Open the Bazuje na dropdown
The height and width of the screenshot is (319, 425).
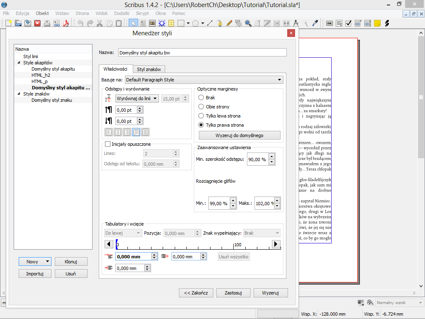click(x=203, y=80)
